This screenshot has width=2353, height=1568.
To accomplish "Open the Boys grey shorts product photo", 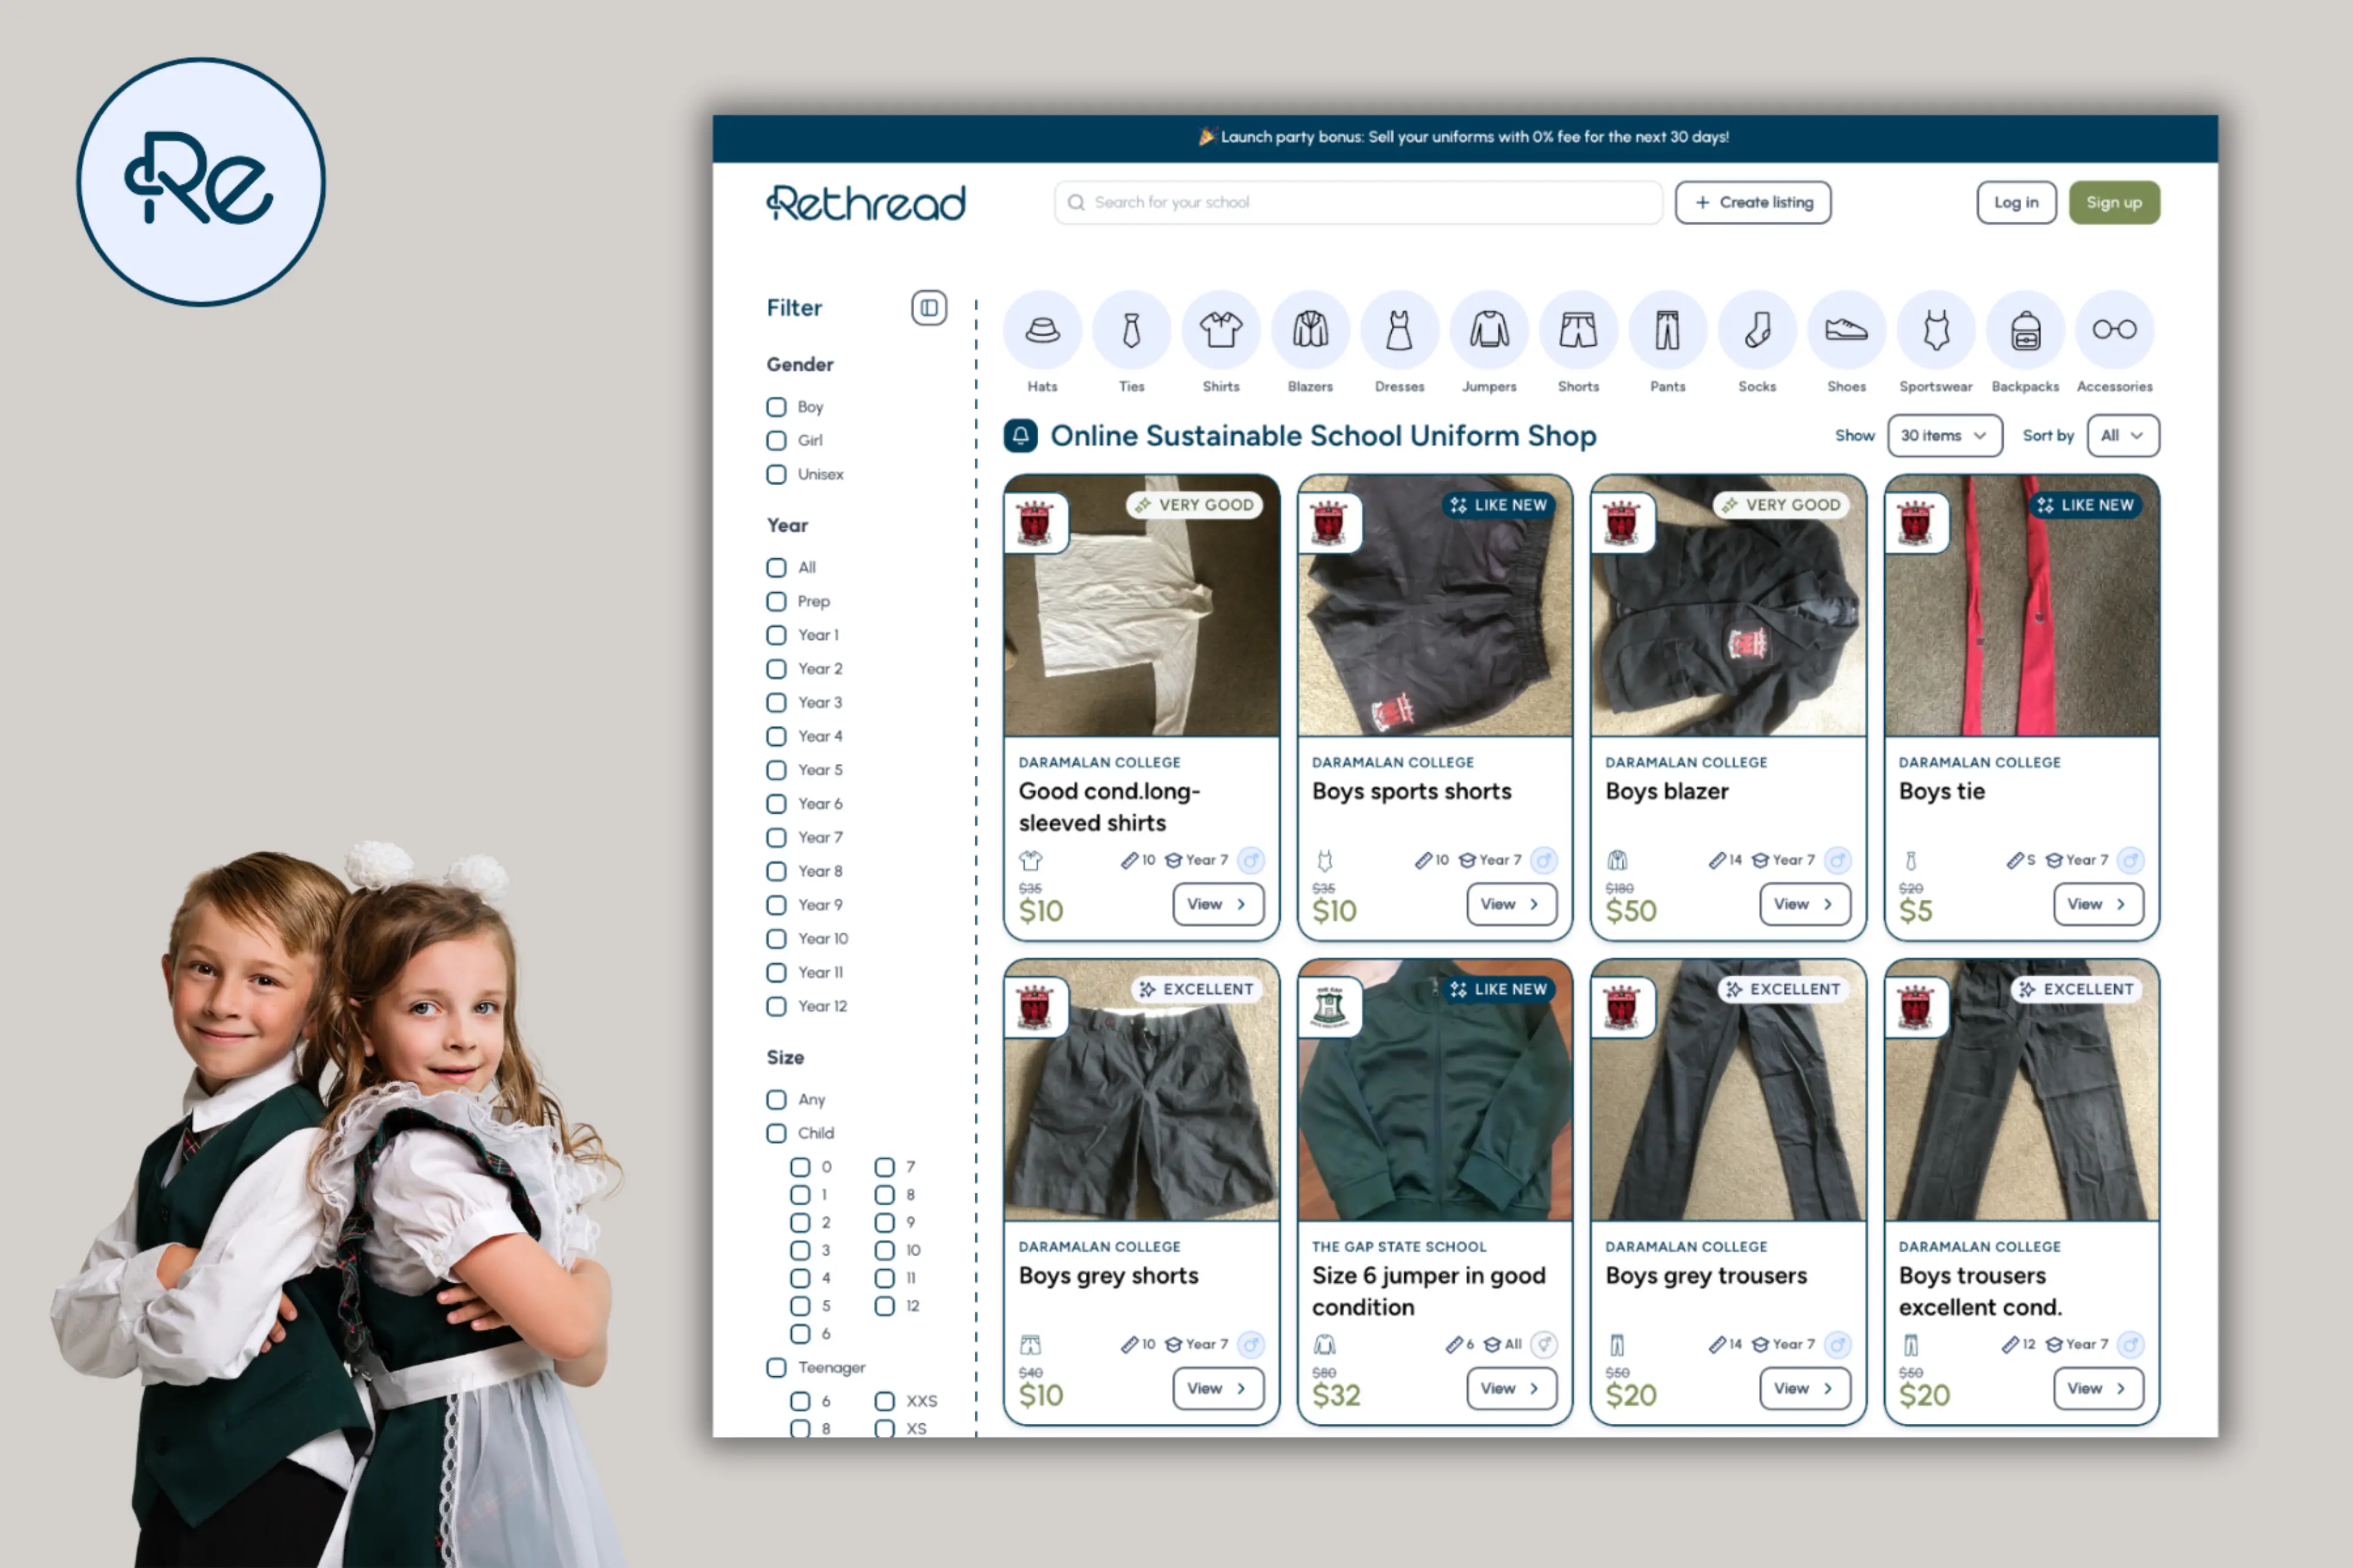I will tap(1141, 1091).
